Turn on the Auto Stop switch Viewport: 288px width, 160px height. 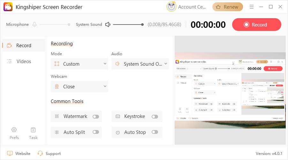(155, 132)
